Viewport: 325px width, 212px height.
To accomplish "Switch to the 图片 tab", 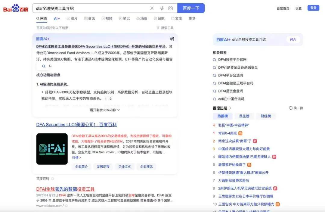I will click(x=72, y=18).
